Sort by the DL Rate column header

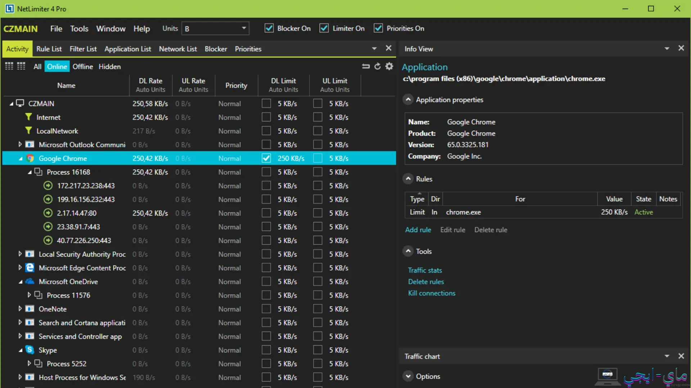150,85
